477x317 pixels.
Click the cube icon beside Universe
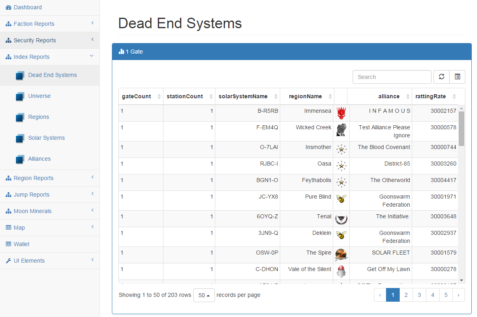(x=20, y=96)
